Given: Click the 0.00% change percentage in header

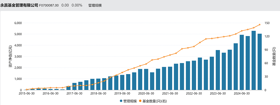Looking at the screenshot, I should 77,5.
